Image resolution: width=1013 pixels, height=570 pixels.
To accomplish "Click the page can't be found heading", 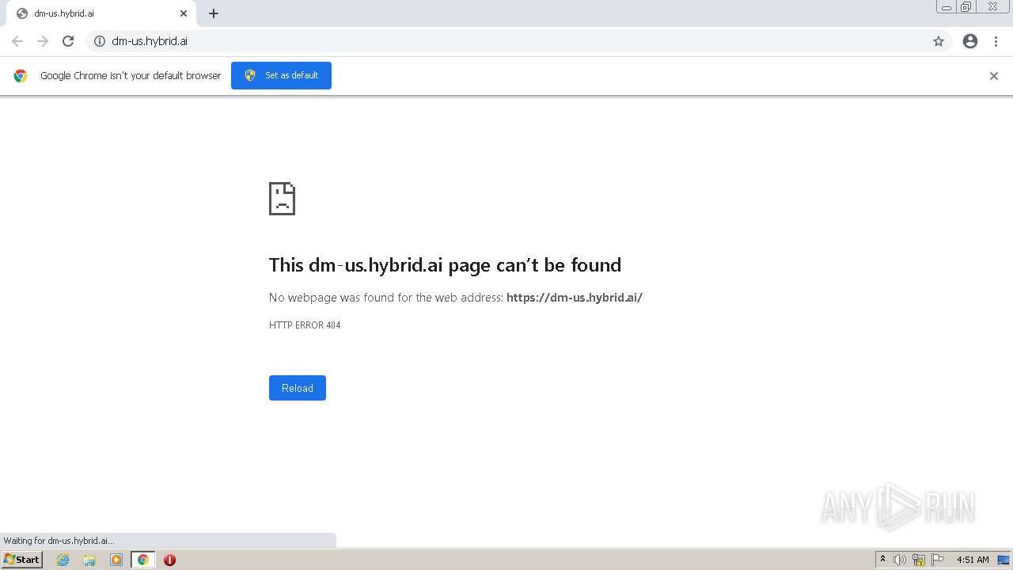I will point(445,264).
